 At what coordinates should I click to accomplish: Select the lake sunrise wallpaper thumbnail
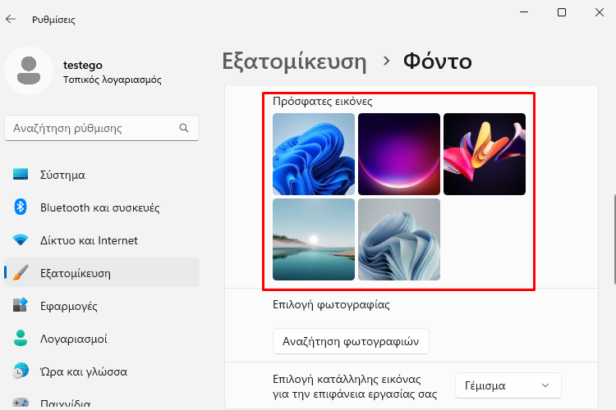point(314,239)
